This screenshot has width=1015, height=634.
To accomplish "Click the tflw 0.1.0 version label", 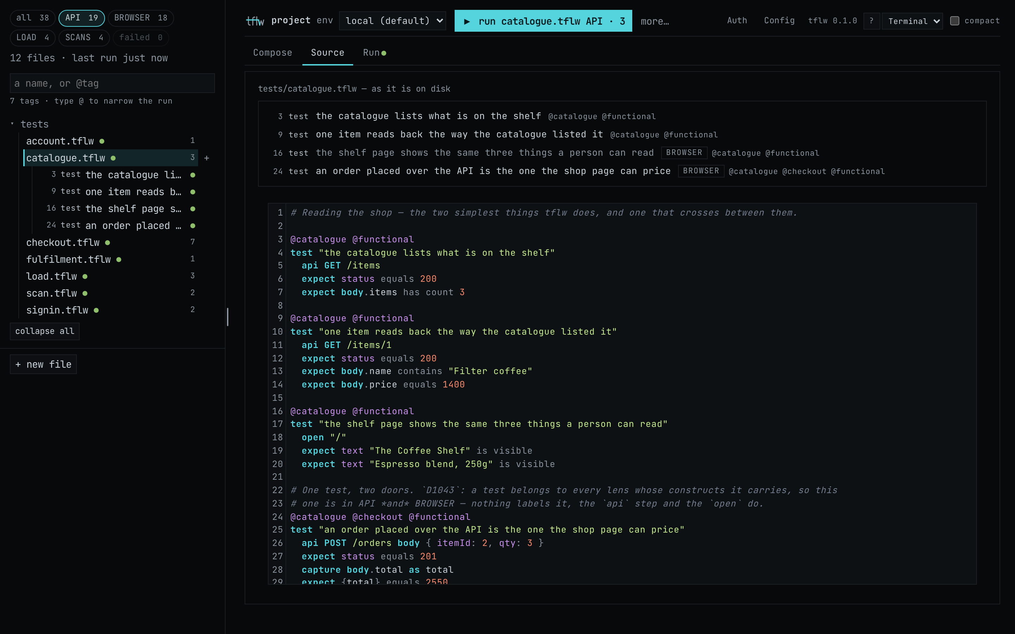I will [832, 20].
